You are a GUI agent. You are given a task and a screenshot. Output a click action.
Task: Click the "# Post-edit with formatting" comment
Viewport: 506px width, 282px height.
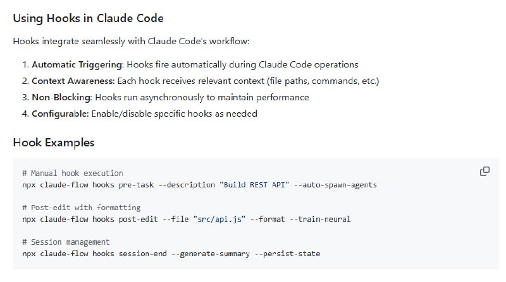(81, 208)
